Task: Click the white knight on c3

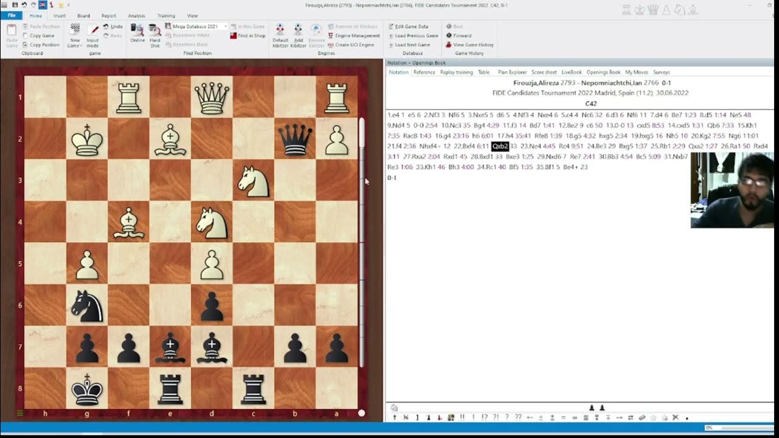Action: 253,181
